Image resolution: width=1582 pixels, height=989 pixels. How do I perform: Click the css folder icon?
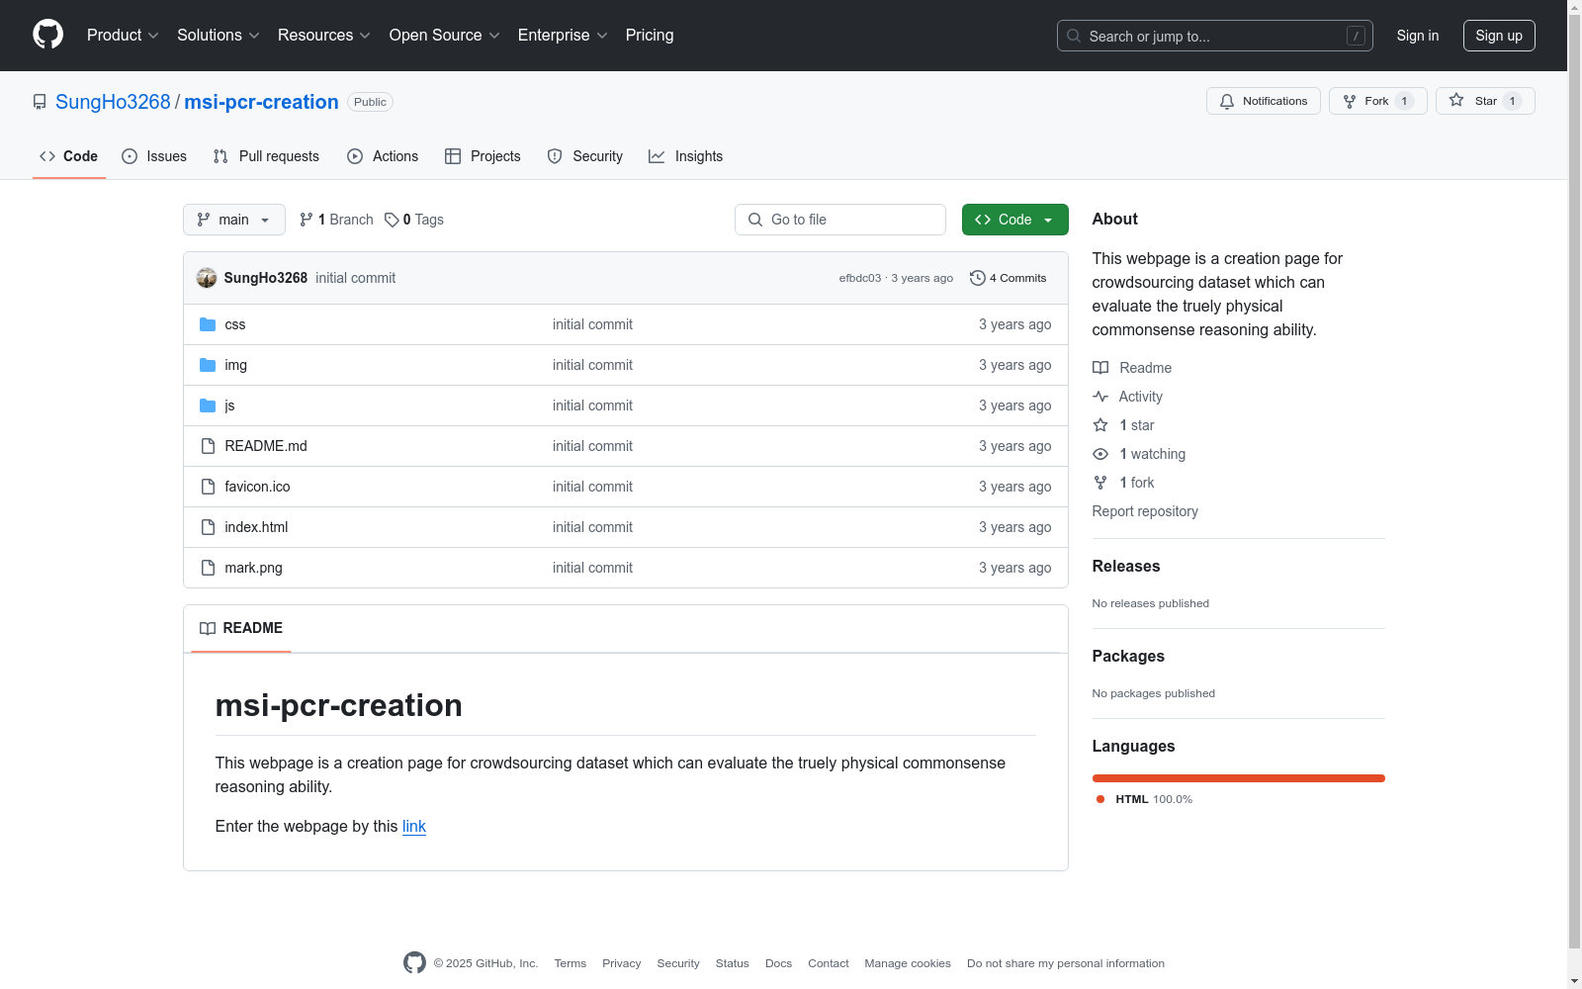208,324
